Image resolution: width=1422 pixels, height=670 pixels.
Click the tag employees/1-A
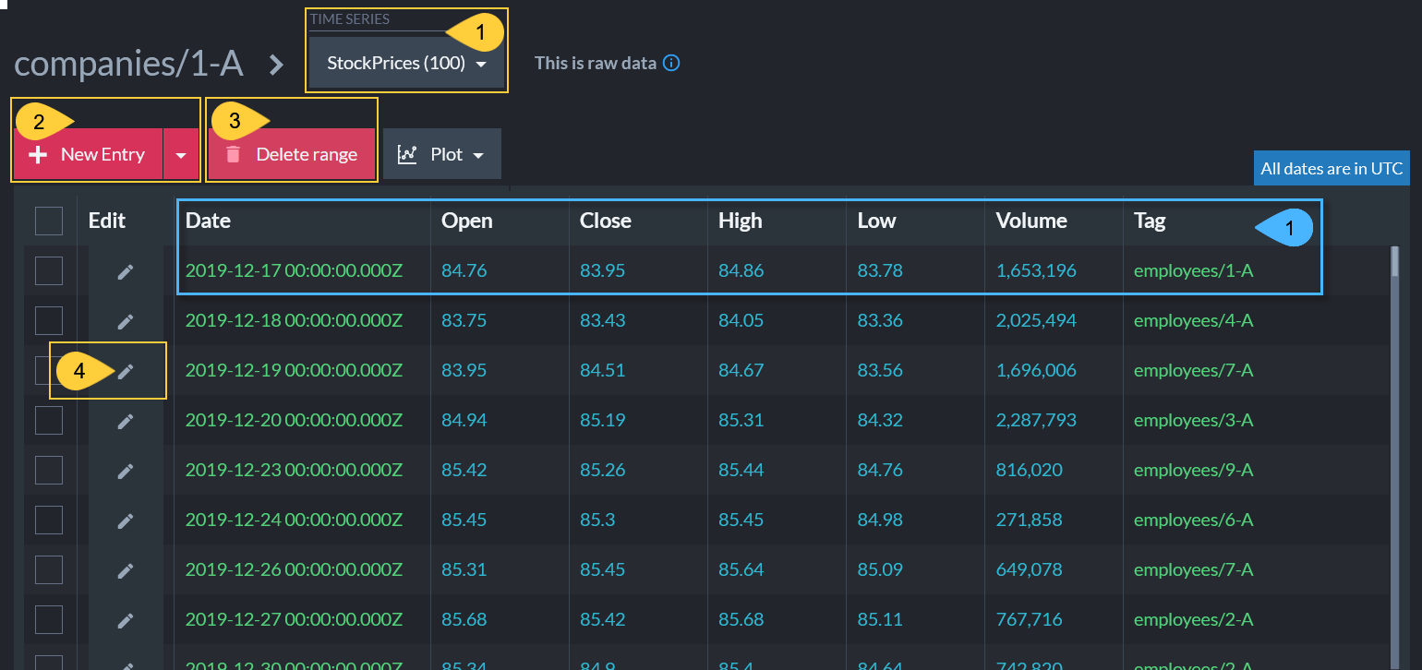pos(1193,271)
